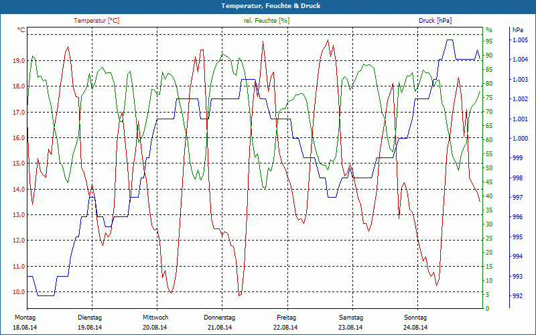Click the '90' humidity axis value
The image size is (536, 335).
(x=489, y=56)
